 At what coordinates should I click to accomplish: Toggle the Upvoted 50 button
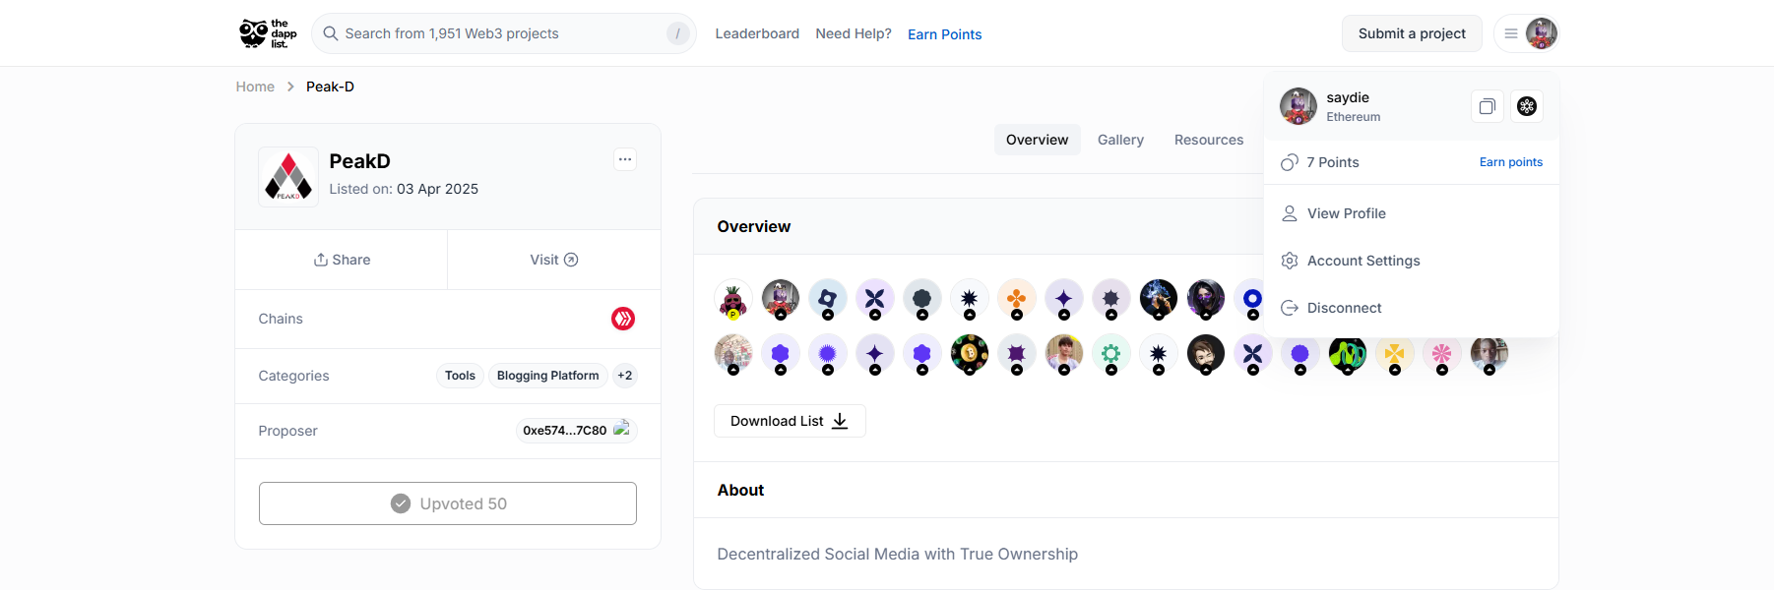(448, 503)
